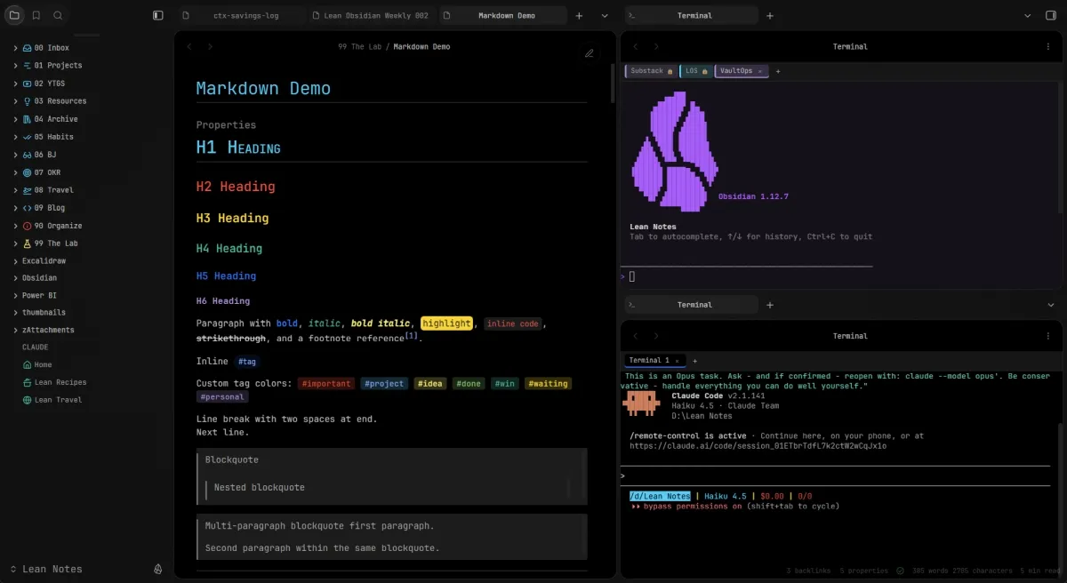The height and width of the screenshot is (583, 1067).
Task: Navigate forward in the Markdown Demo note
Action: [210, 46]
